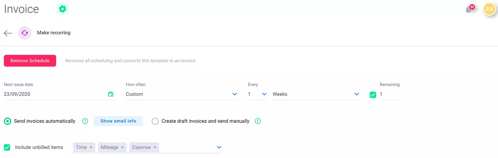This screenshot has width=498, height=158.
Task: Expand the How often Custom dropdown
Action: [234, 94]
